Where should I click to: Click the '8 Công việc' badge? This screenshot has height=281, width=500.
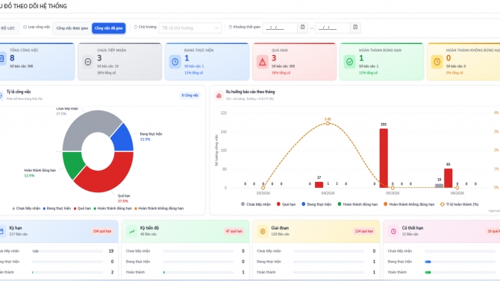190,95
